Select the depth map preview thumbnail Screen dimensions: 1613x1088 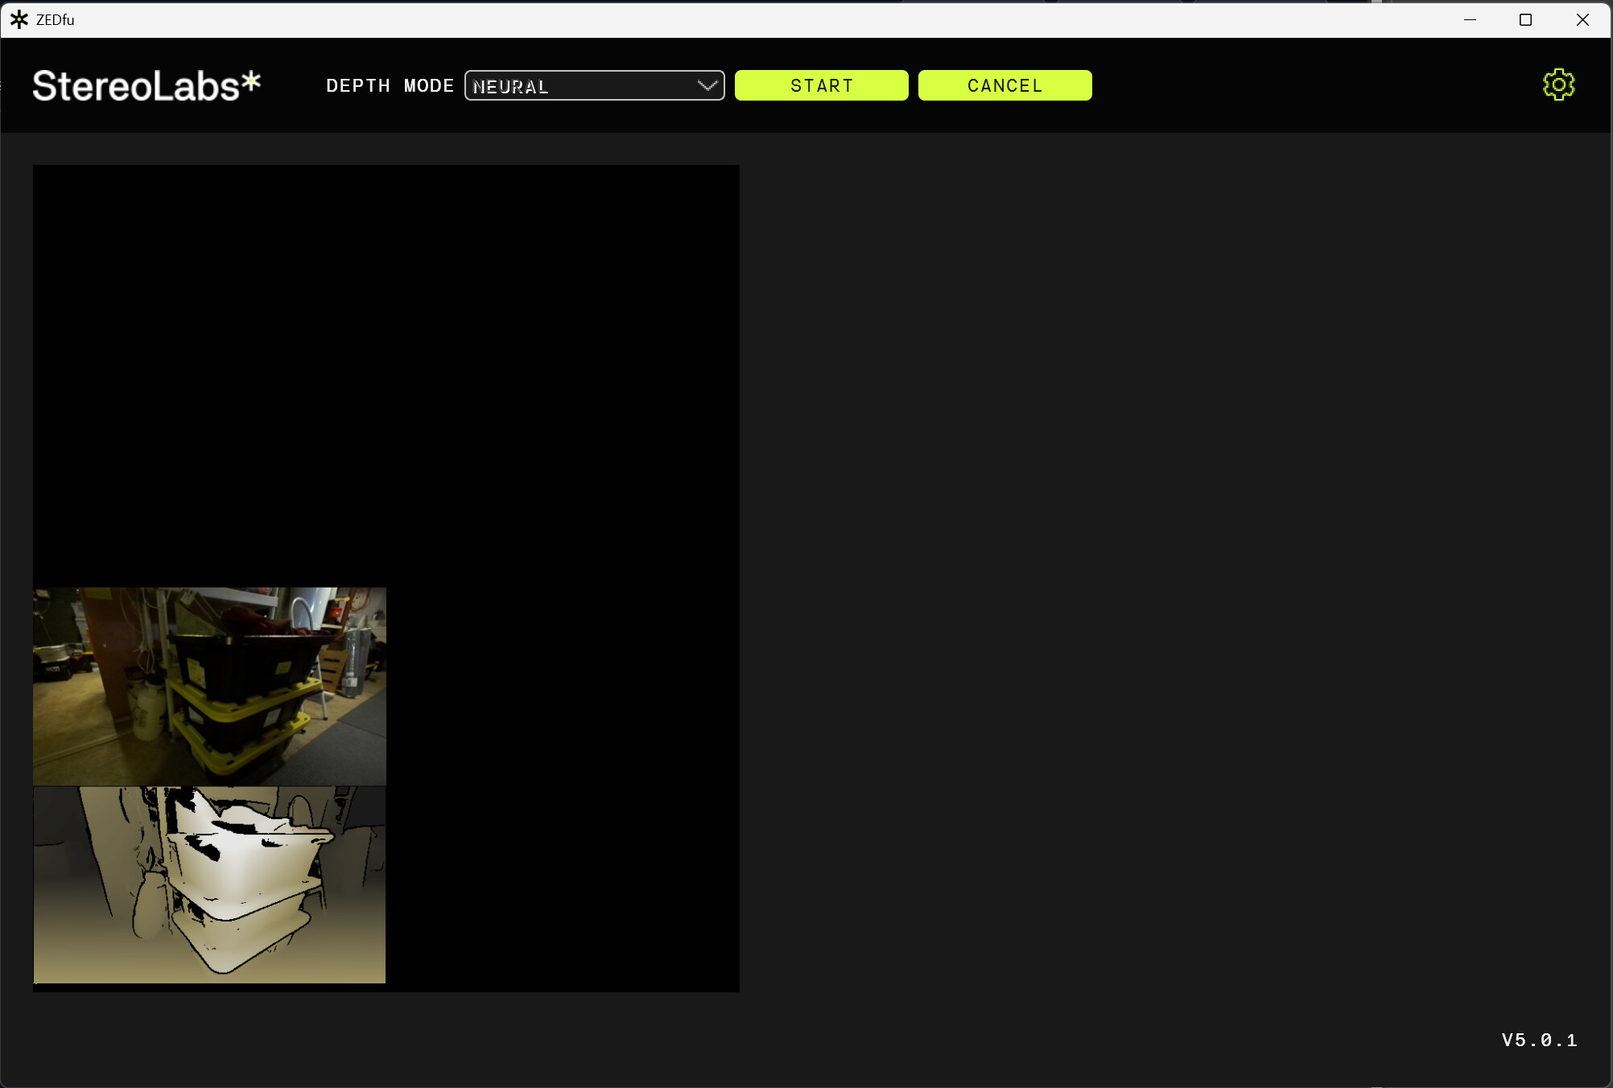pyautogui.click(x=209, y=884)
